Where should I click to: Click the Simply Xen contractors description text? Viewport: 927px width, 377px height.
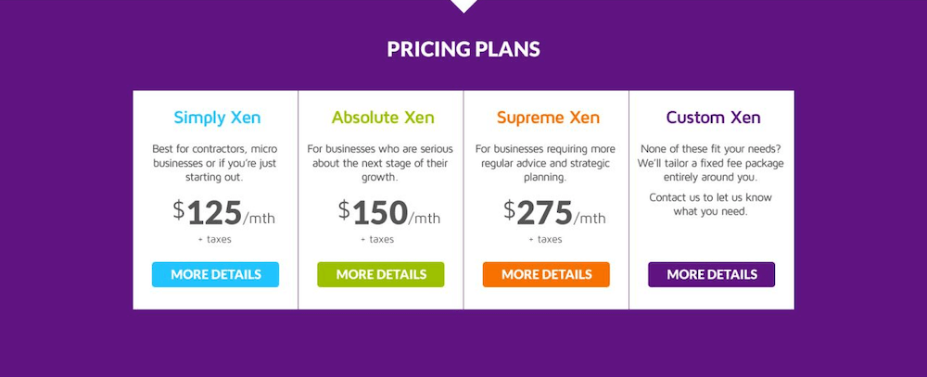(x=215, y=162)
